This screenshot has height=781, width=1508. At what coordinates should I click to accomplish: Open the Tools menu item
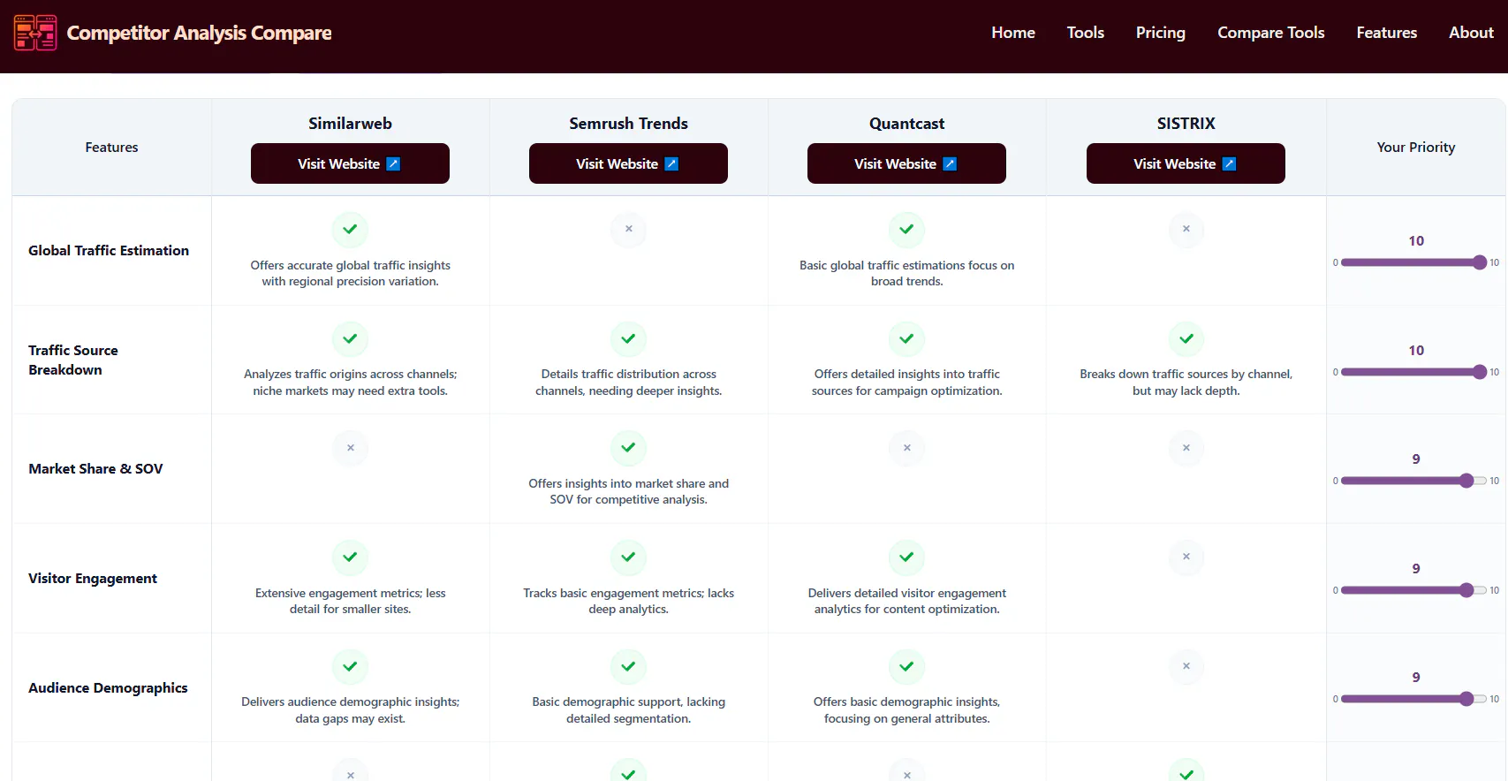pyautogui.click(x=1085, y=33)
